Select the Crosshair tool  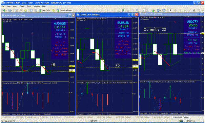(175, 10)
